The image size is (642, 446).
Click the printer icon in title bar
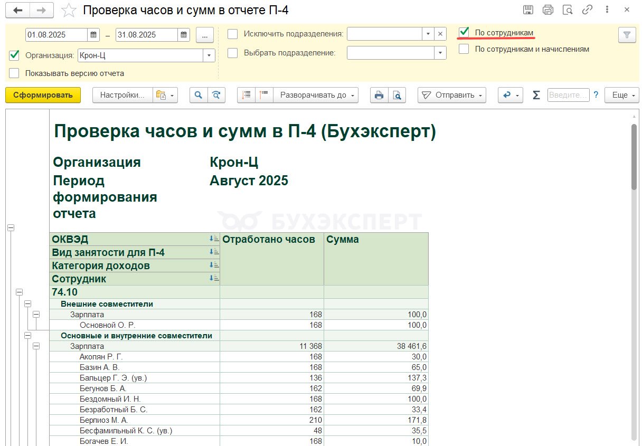547,10
